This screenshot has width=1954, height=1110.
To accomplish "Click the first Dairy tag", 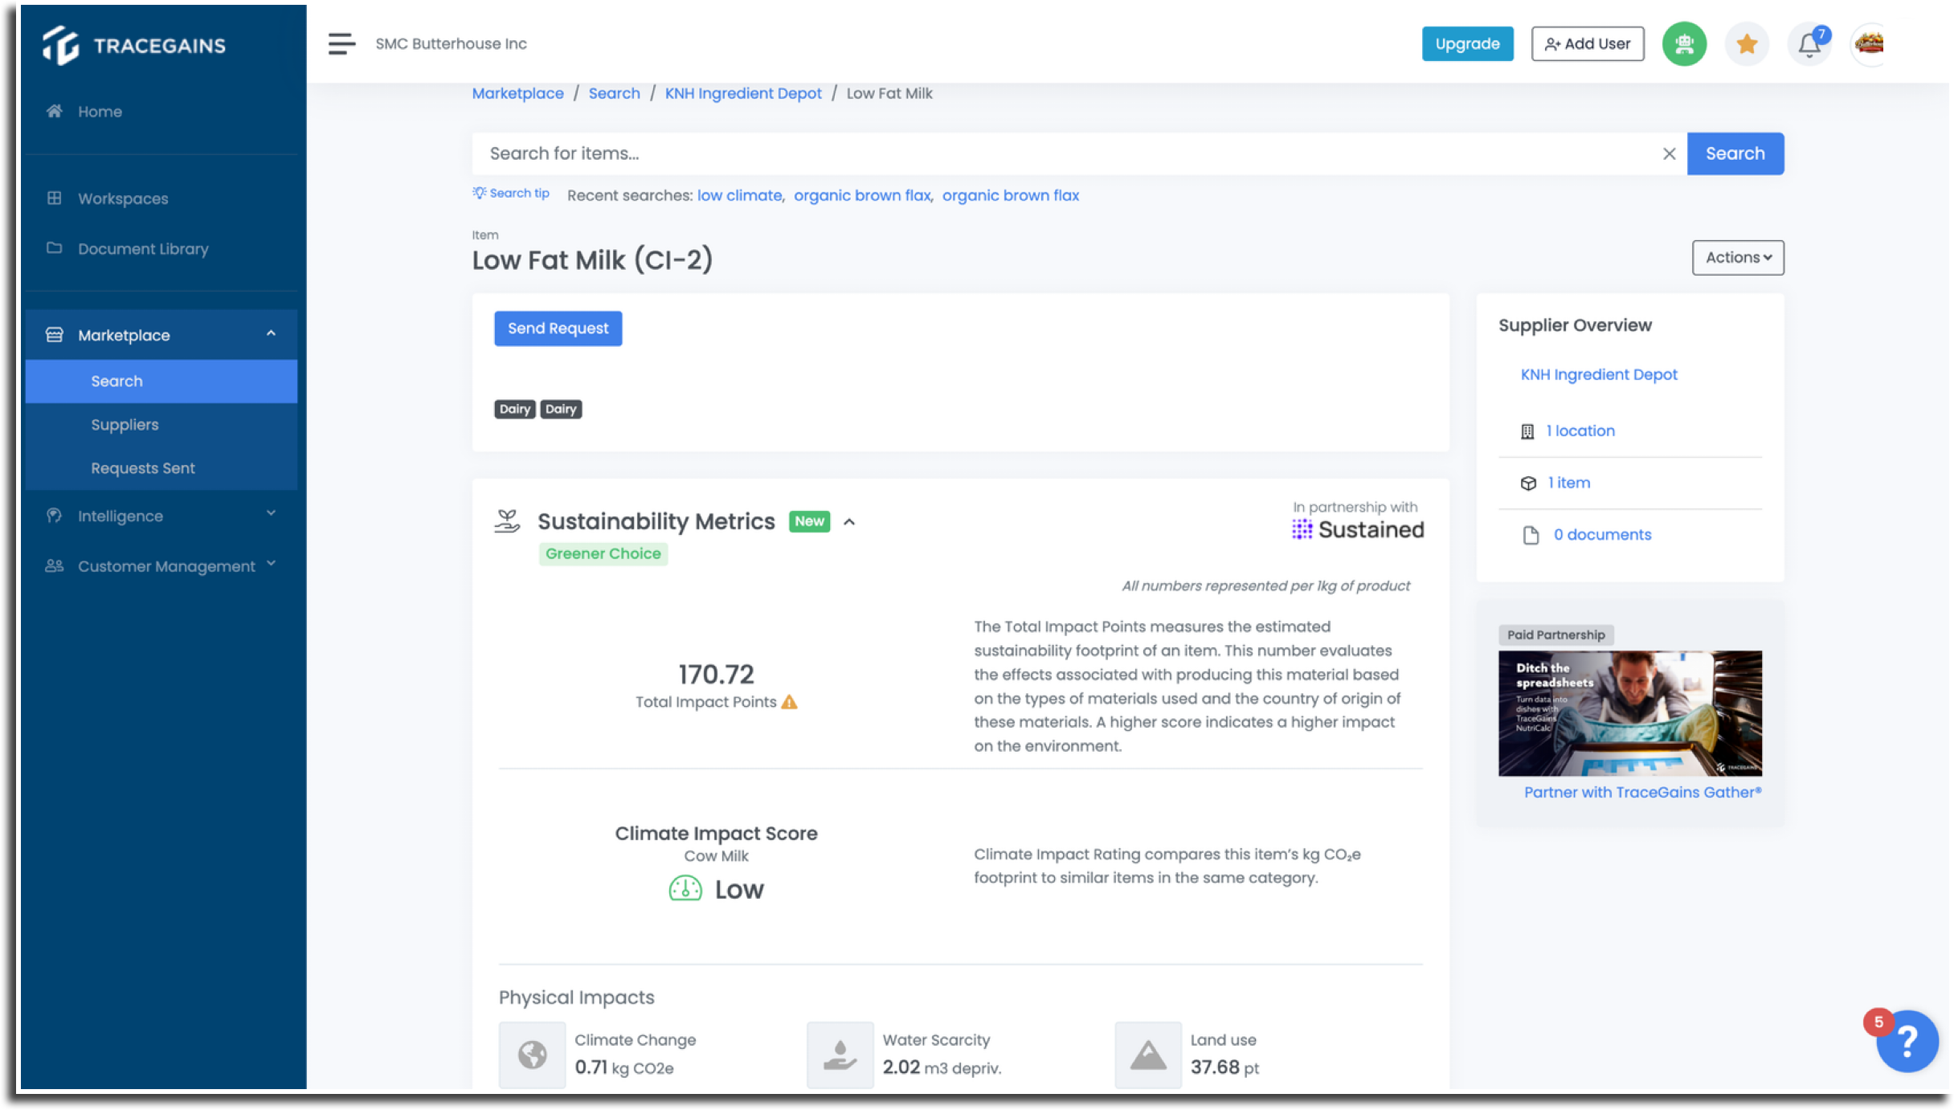I will pyautogui.click(x=515, y=409).
